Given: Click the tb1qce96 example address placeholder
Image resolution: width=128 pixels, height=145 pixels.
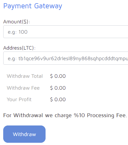Looking at the screenshot, I should (68, 59).
